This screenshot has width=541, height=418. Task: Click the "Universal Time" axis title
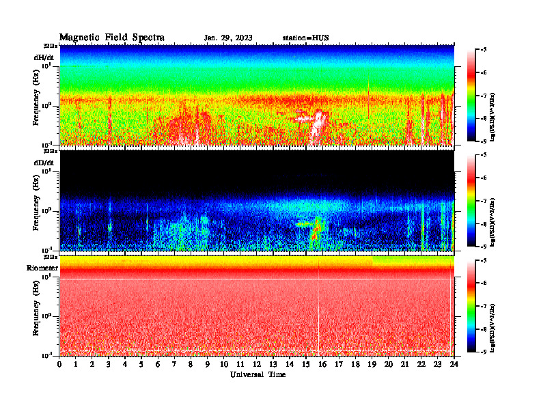tap(258, 374)
